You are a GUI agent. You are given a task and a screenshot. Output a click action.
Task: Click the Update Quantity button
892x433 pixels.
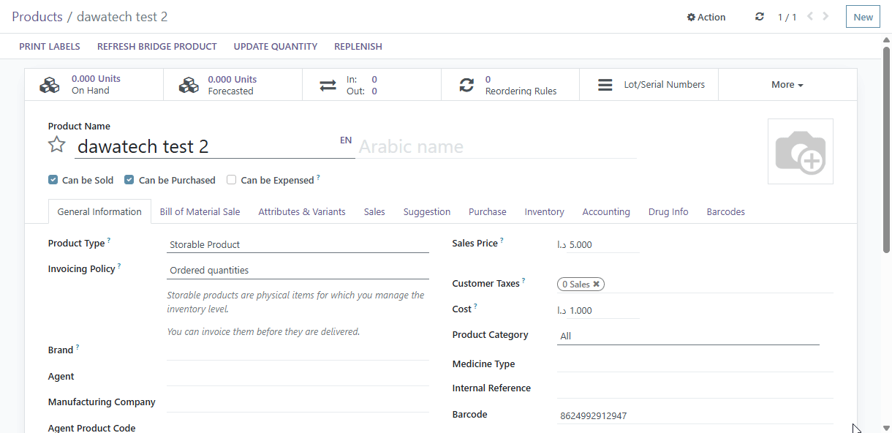(x=276, y=46)
